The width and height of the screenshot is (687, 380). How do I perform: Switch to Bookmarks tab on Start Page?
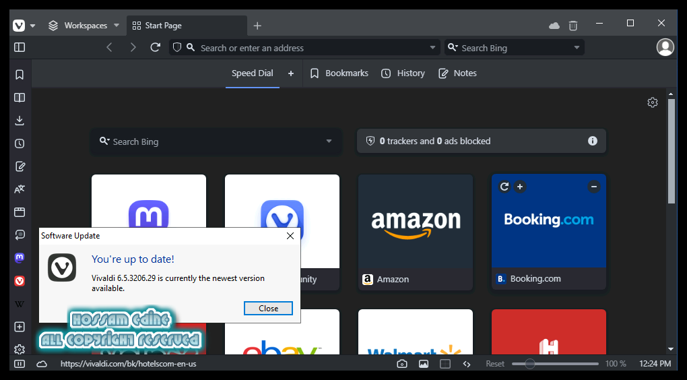coord(339,73)
